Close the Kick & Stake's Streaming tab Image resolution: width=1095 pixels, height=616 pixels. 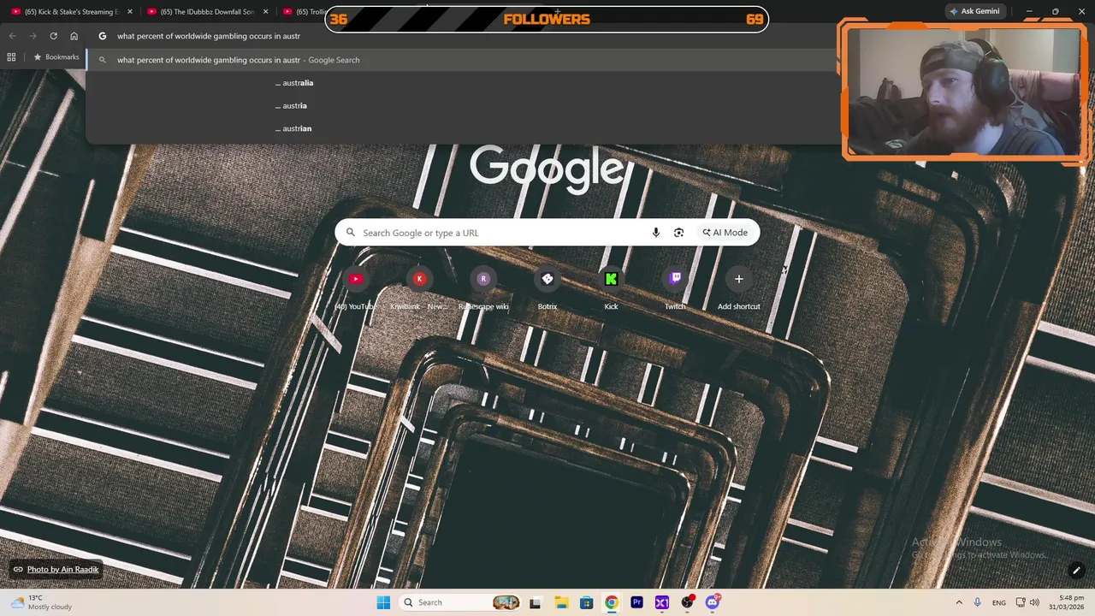[129, 12]
